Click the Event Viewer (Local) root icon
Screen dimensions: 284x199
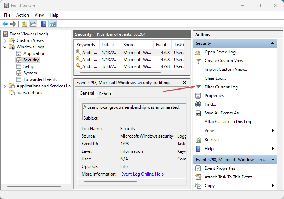[x=5, y=34]
